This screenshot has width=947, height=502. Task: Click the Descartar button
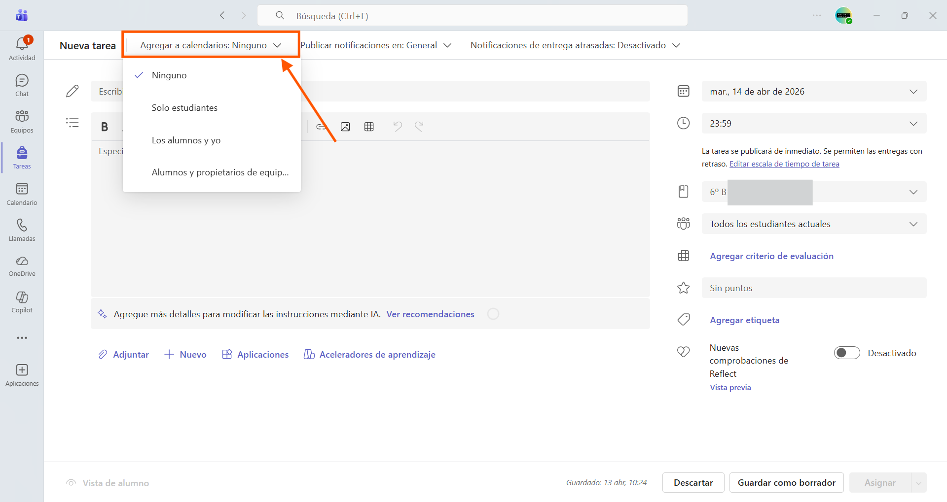pyautogui.click(x=693, y=483)
